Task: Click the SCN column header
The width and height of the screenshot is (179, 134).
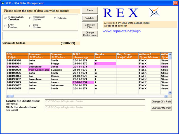Action: 17,54
